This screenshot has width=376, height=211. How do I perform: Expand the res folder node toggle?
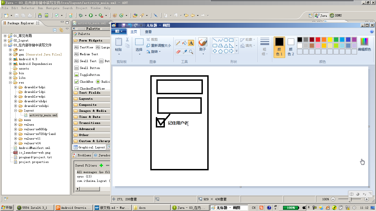pyautogui.click(x=10, y=82)
